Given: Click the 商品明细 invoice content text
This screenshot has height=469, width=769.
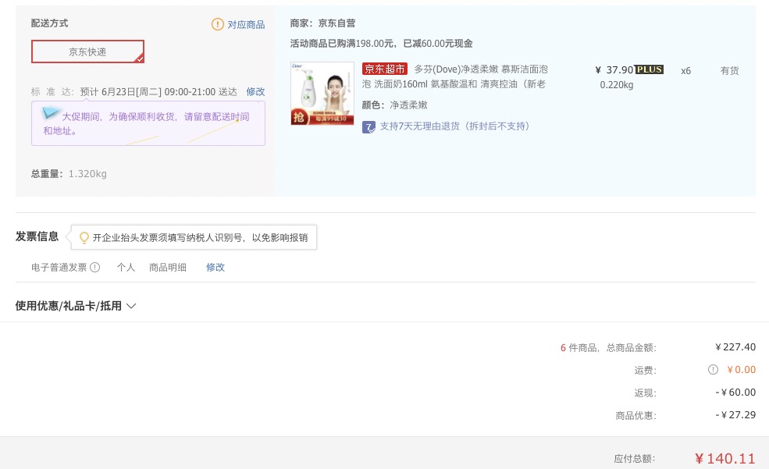Looking at the screenshot, I should click(168, 267).
